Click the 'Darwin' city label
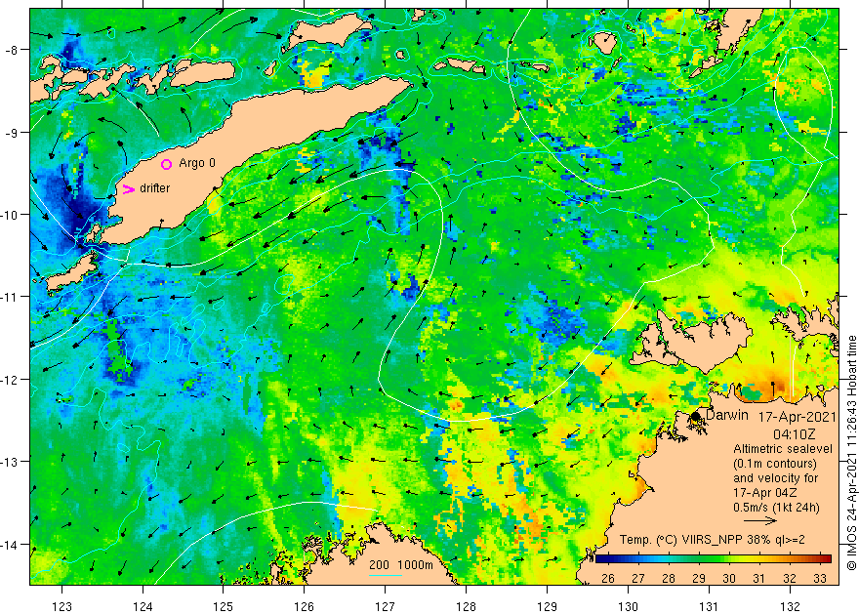This screenshot has width=859, height=615. click(727, 415)
